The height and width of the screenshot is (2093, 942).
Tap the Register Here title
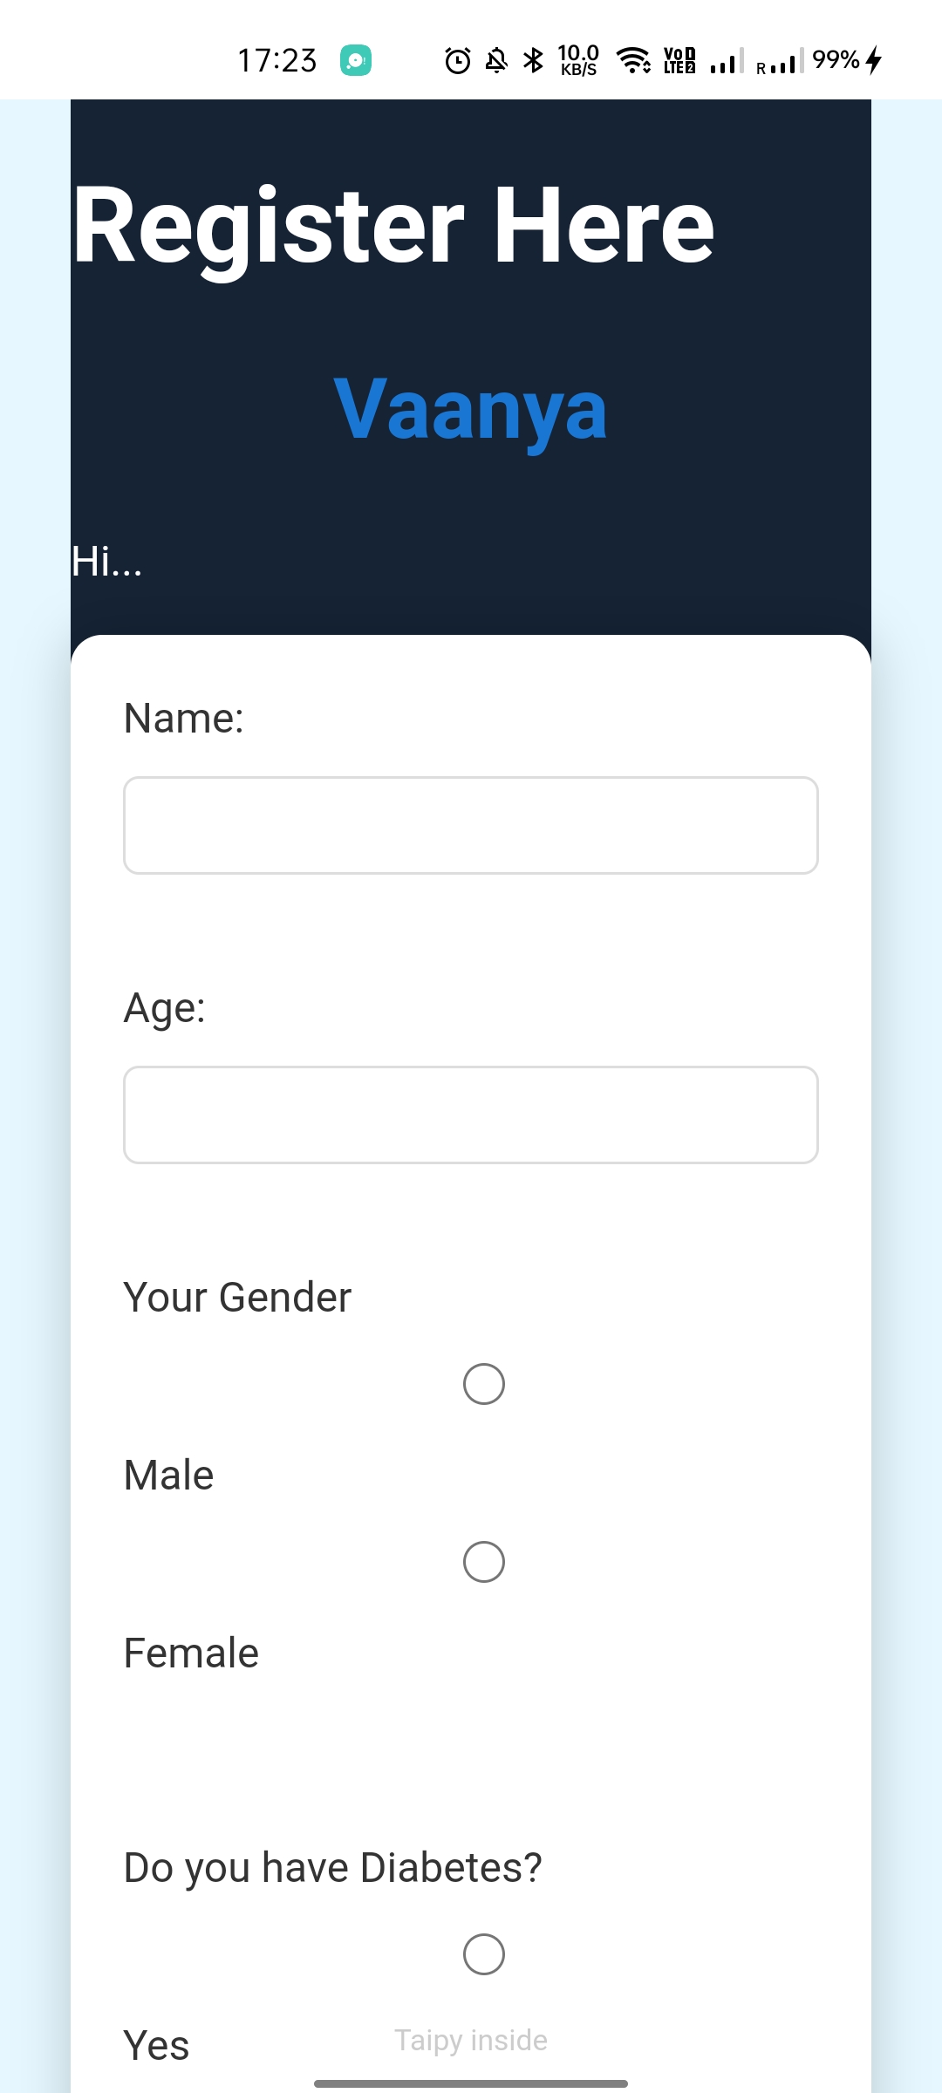(x=393, y=226)
